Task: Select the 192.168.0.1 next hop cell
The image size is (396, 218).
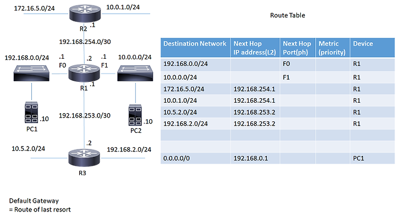Action: click(x=255, y=158)
